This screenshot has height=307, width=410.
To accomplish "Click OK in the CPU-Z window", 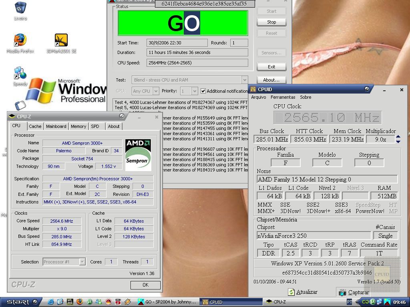I will tap(145, 285).
